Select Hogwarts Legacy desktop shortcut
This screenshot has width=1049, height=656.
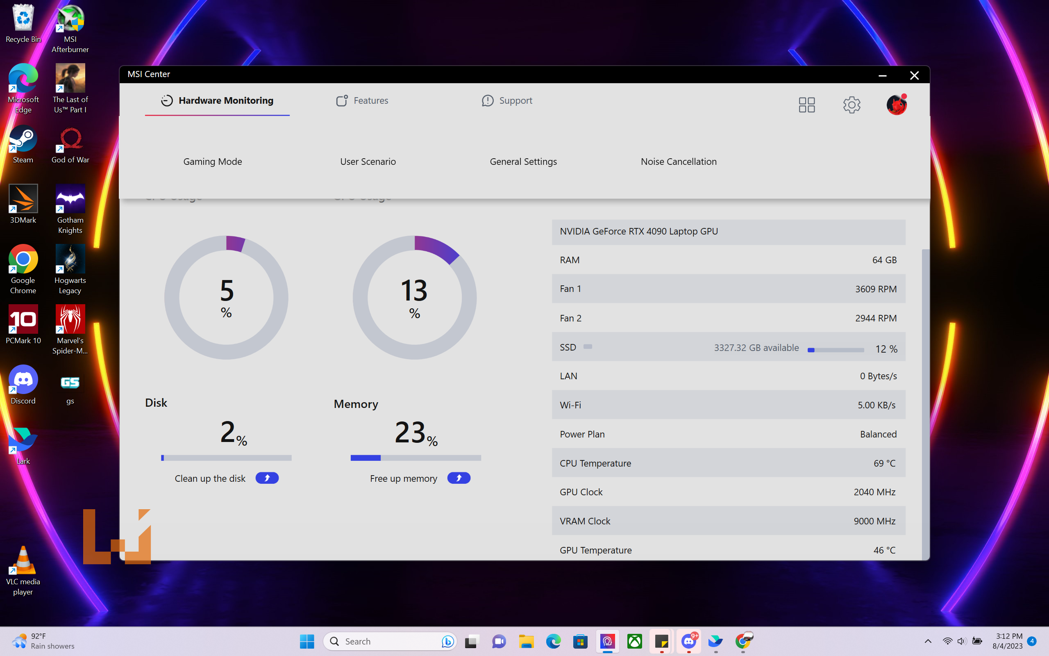(x=70, y=269)
